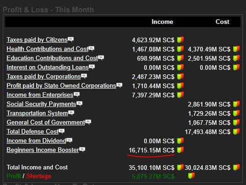
Task: Click comment bubble next to Taxes paid by Citizens
Action: [71, 39]
